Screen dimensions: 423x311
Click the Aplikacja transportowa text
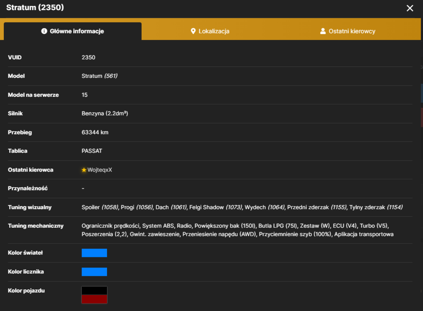(364, 234)
